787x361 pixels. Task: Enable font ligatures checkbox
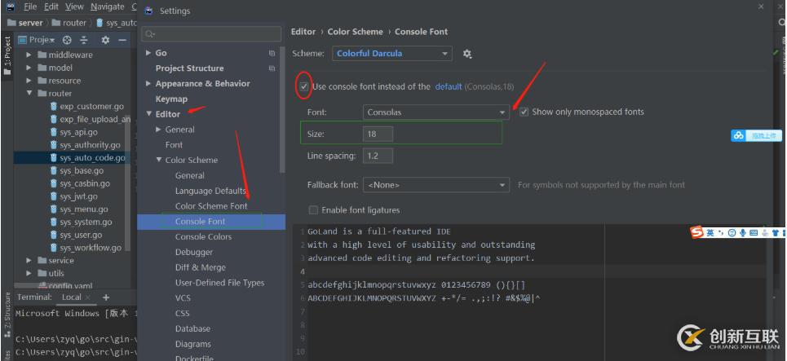pyautogui.click(x=313, y=210)
